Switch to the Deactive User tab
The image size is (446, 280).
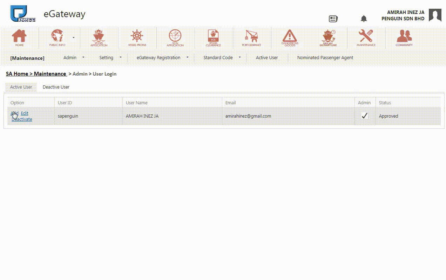56,87
